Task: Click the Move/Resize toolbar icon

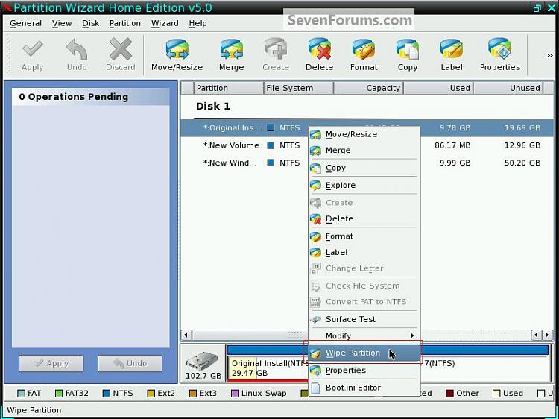Action: point(177,49)
